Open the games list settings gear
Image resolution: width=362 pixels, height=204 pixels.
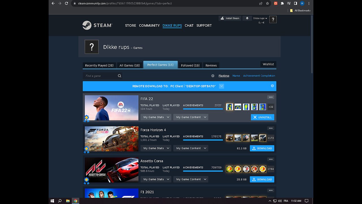click(x=213, y=76)
